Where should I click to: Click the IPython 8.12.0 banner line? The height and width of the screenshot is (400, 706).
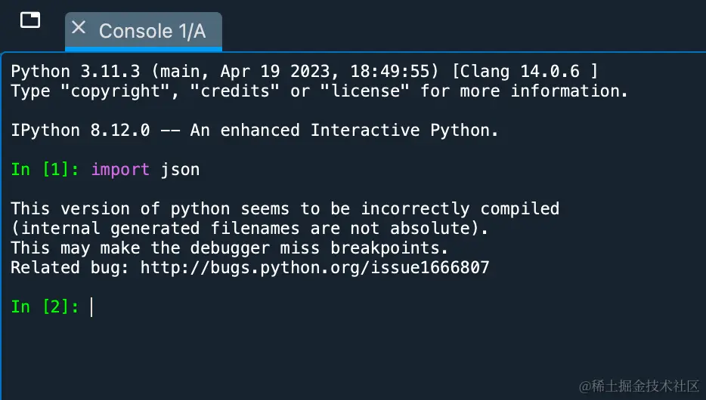[x=255, y=131]
